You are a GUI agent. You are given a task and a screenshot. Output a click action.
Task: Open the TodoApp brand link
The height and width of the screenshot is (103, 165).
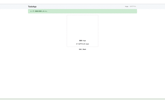point(32,7)
